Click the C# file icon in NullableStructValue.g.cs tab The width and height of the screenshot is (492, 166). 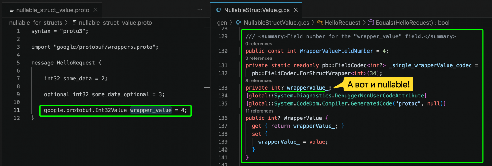(x=218, y=10)
